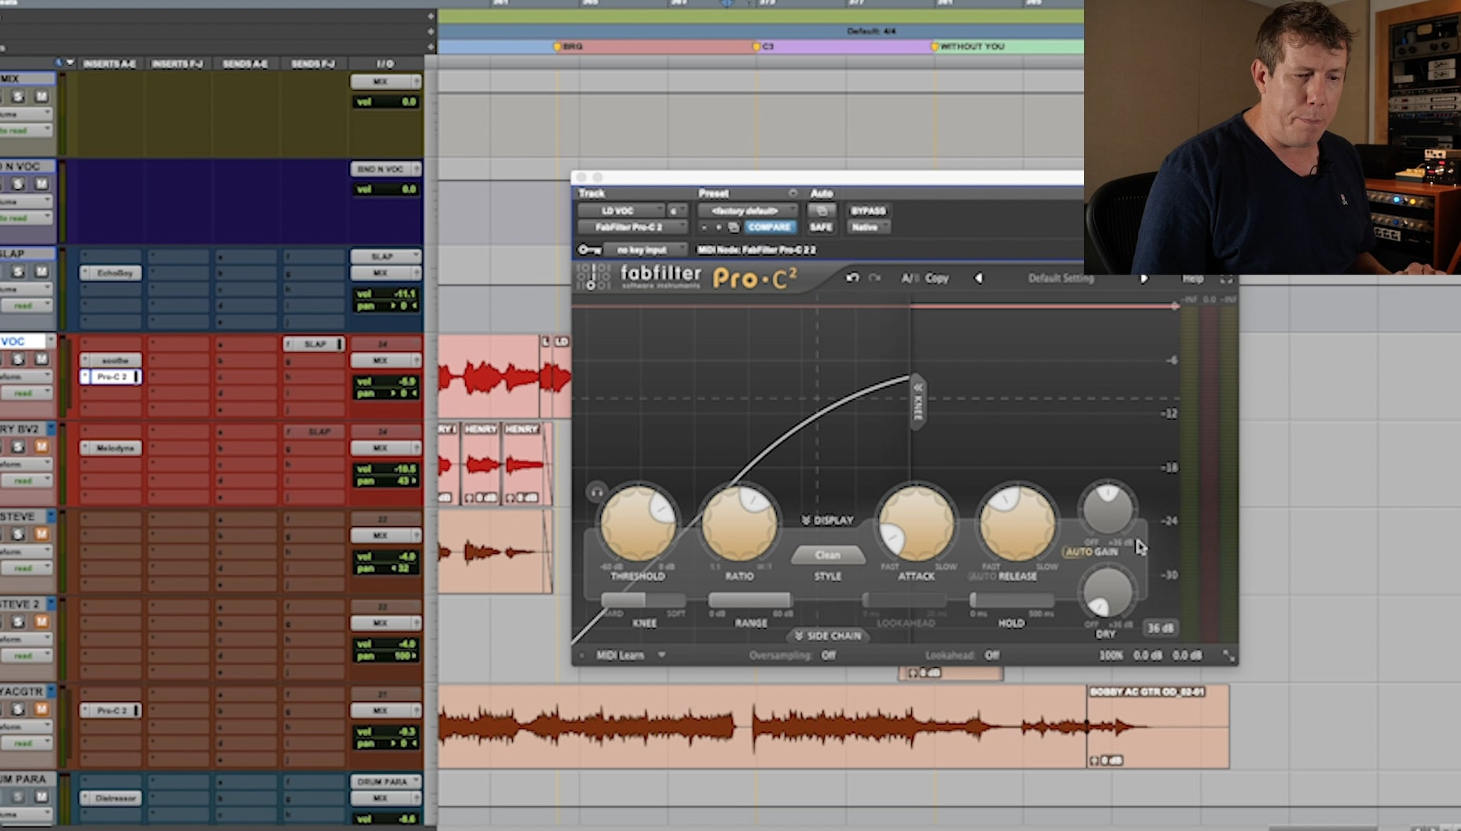Click the Undo arrow in Pro-C 2

tap(852, 278)
